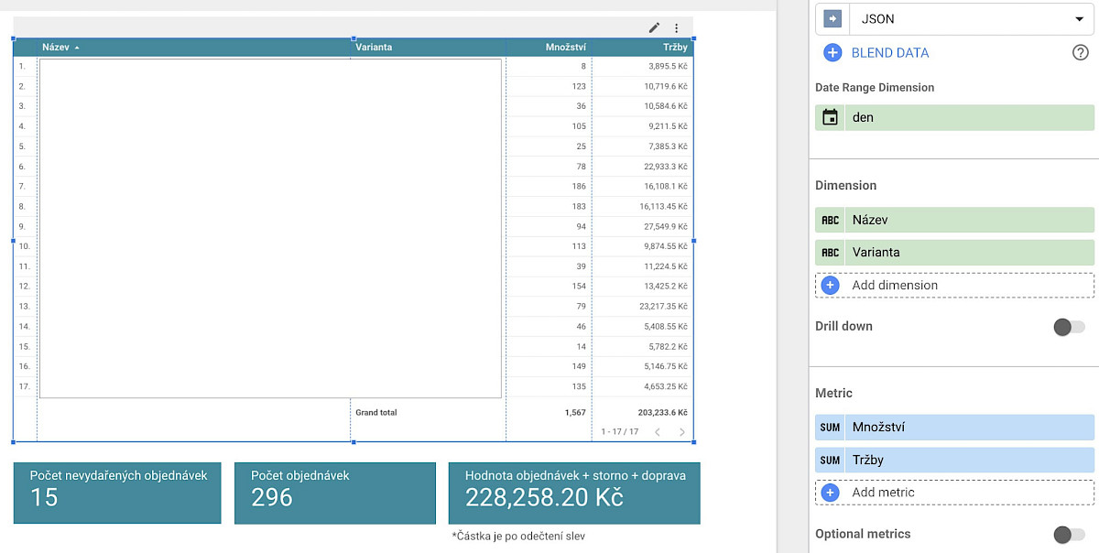Click the help question mark icon
This screenshot has width=1099, height=553.
(1080, 53)
